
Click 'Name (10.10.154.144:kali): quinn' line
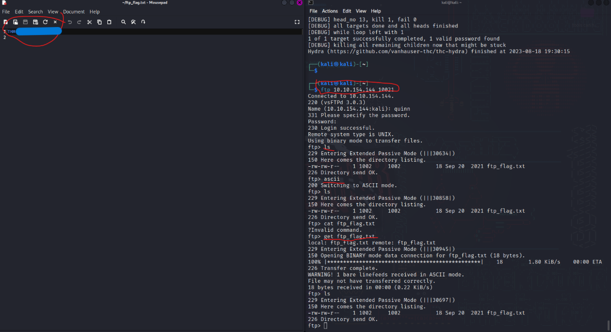point(359,109)
